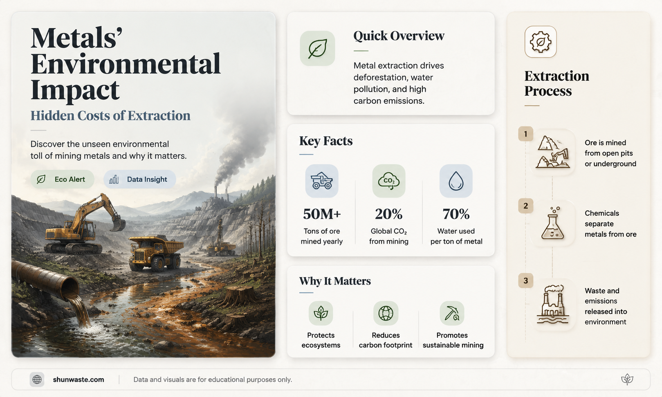The height and width of the screenshot is (397, 662).
Task: Click the open pit excavator icon in step 1
Action: pos(553,152)
